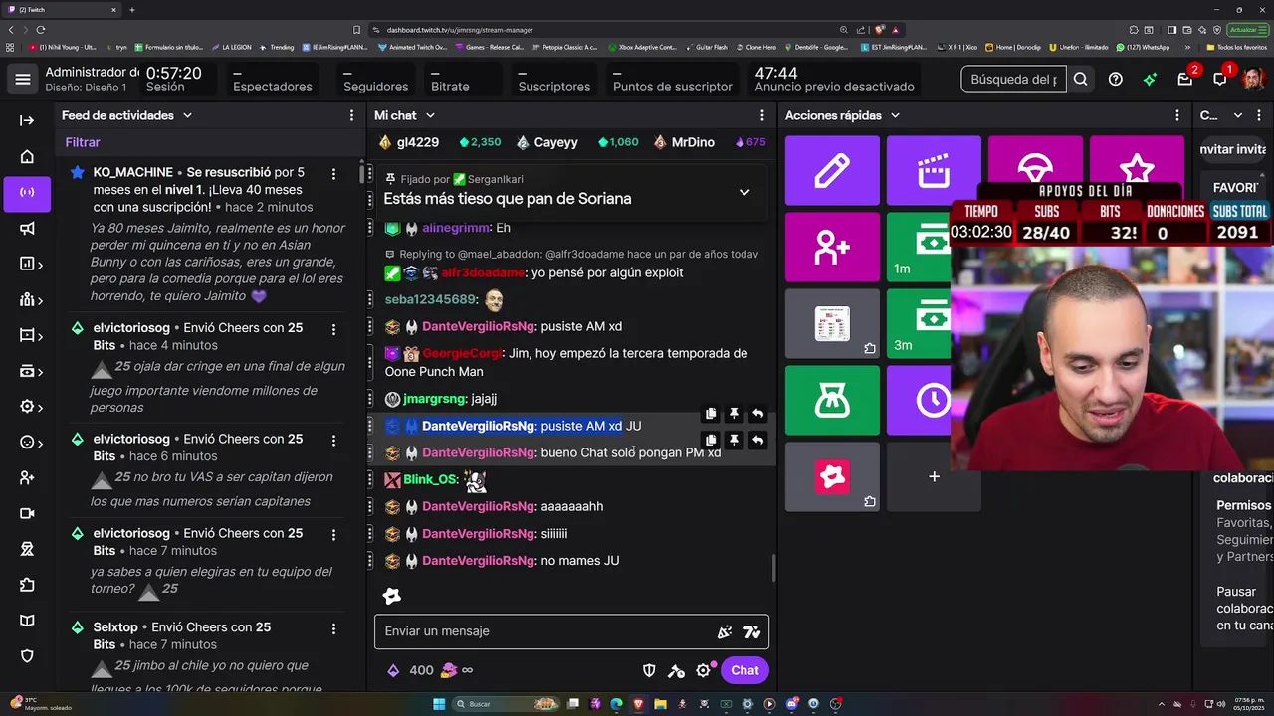This screenshot has width=1274, height=716.
Task: Copy the highlighted 'pusiste AM xd JU' message
Action: tap(711, 413)
